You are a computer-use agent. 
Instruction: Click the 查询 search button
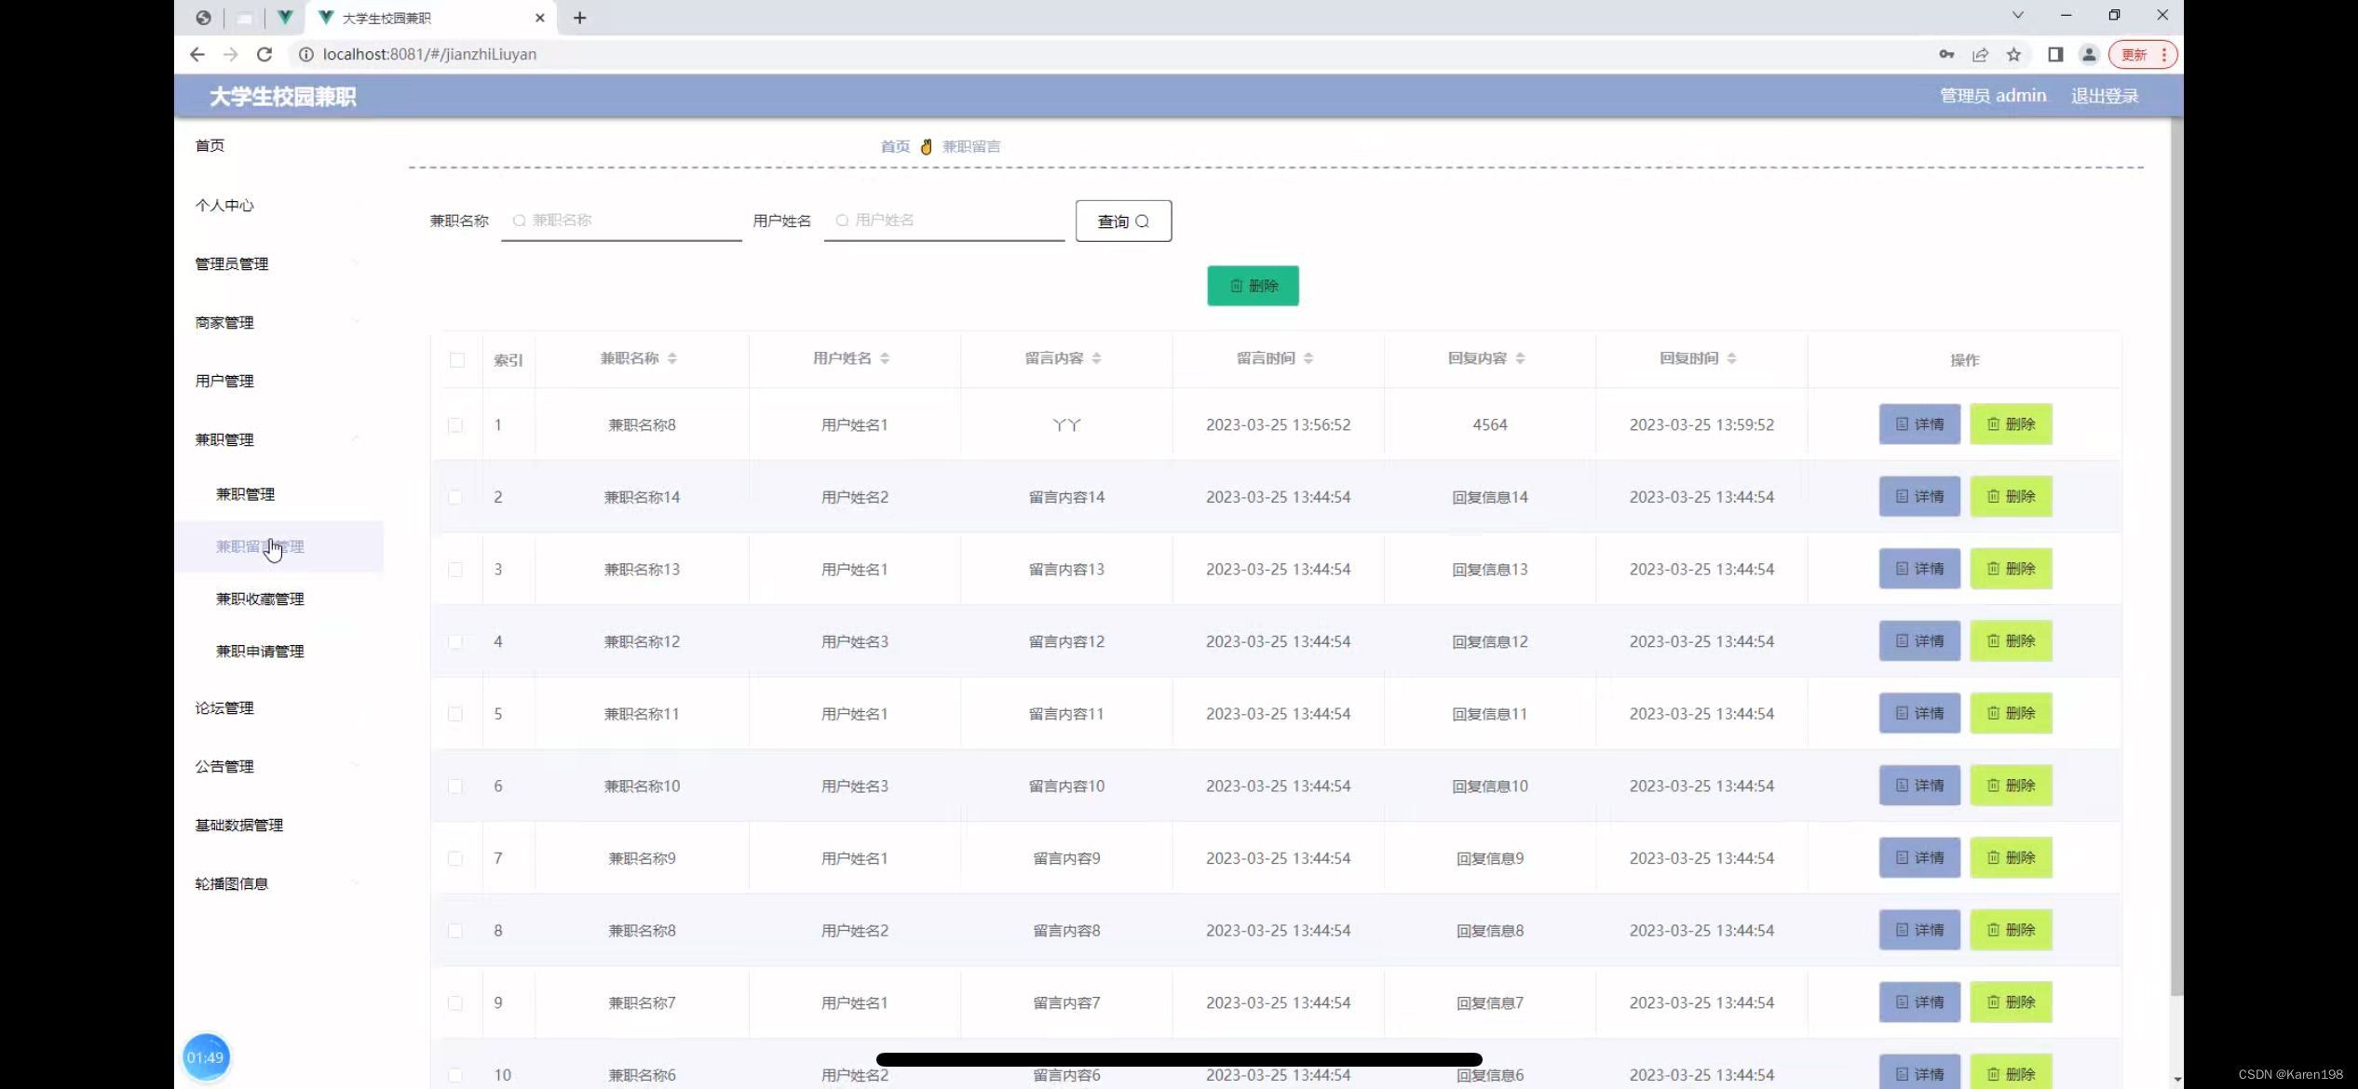(x=1123, y=222)
